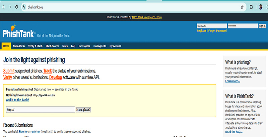Open the Phish Search tab
Image resolution: width=268 pixels, height=137 pixels.
pyautogui.click(x=52, y=46)
